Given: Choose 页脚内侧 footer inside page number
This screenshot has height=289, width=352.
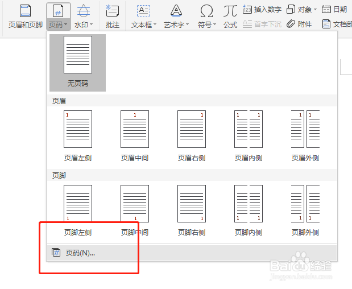Looking at the screenshot, I should point(249,210).
